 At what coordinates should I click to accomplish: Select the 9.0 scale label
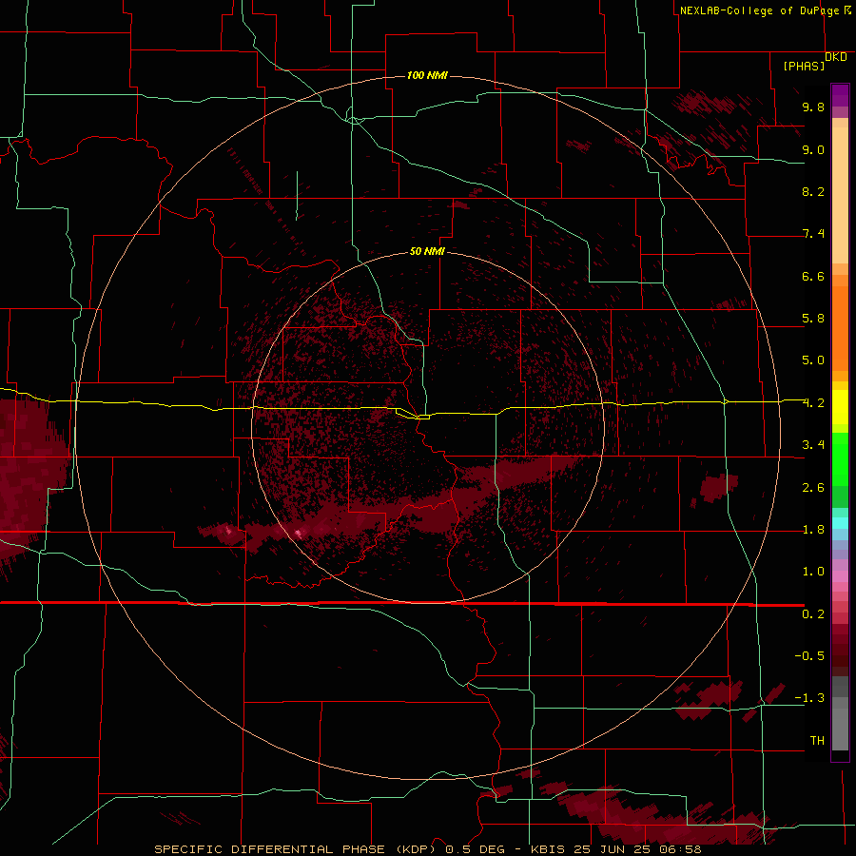813,149
